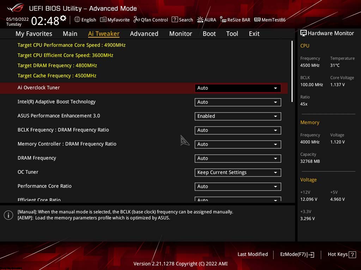Screen dimensions: 361x270
Task: Click the globe language icon
Action: 77,20
